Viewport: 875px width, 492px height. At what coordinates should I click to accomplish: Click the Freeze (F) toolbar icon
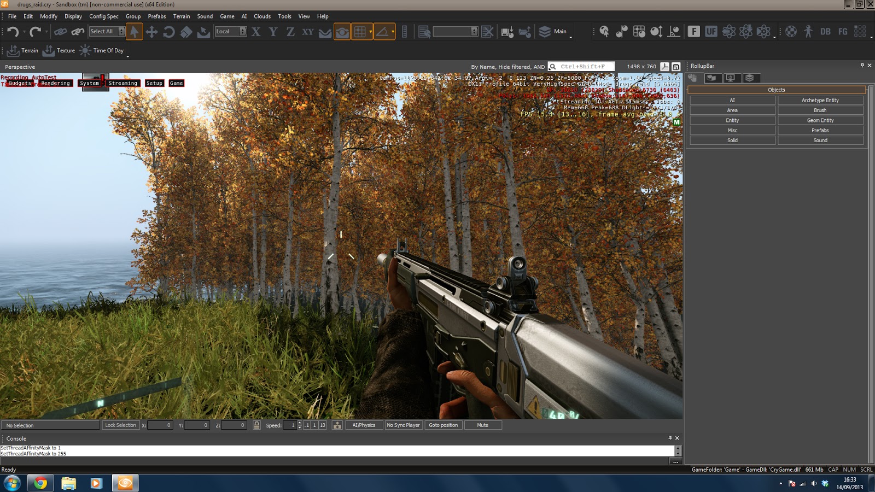(x=693, y=32)
